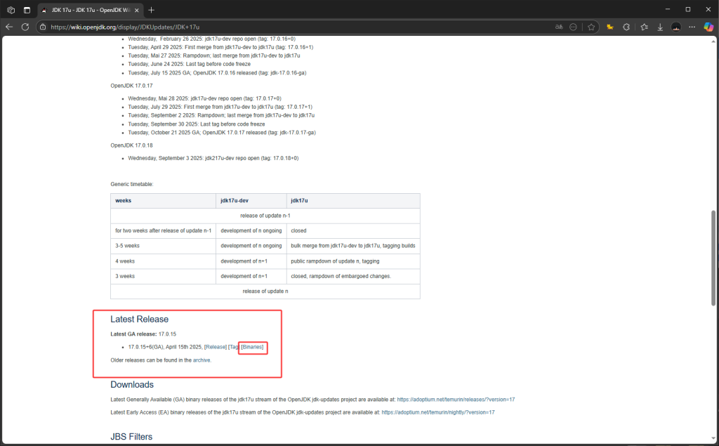
Task: Click the 'closed' cell in jdk17u column
Action: (353, 231)
